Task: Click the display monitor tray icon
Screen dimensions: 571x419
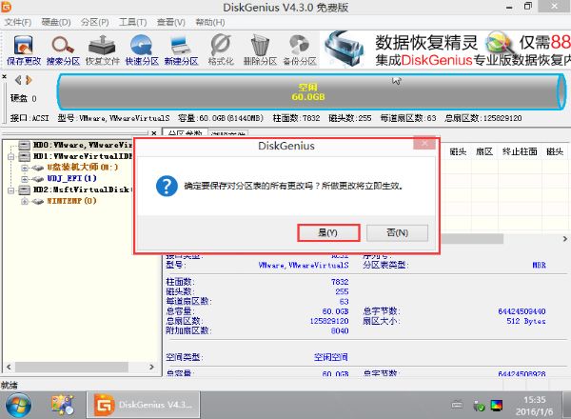Action: point(497,405)
